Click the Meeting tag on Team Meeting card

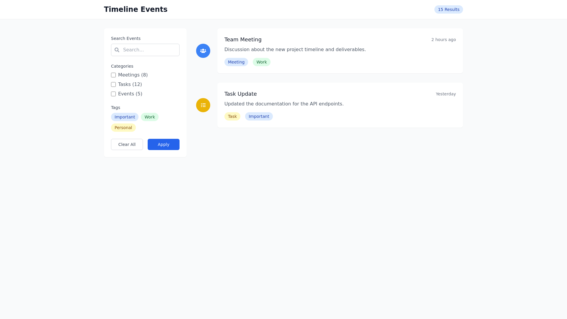coord(236,62)
